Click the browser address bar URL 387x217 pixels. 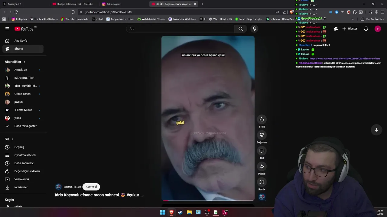[x=108, y=12]
